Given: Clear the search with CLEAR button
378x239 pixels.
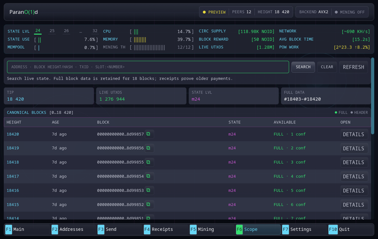Looking at the screenshot, I should (x=327, y=67).
